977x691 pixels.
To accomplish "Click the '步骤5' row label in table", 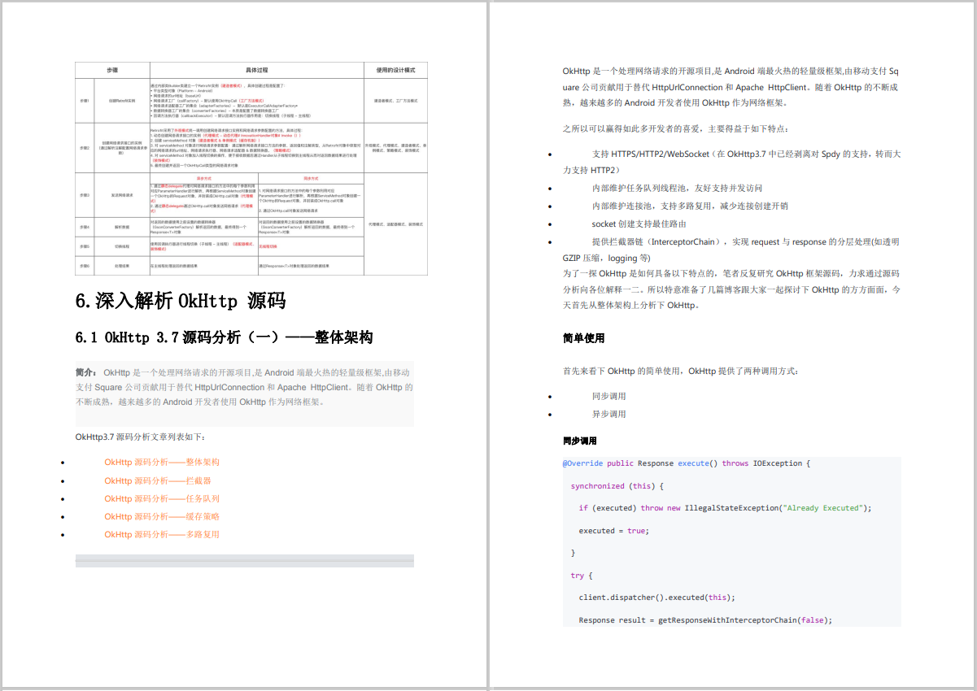I will 85,246.
